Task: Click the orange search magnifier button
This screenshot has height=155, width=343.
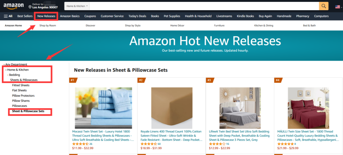Action: [324, 6]
